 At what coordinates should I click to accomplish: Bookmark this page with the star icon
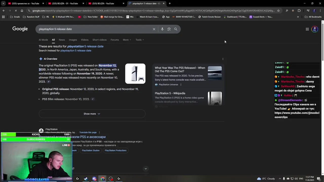pyautogui.click(x=278, y=11)
